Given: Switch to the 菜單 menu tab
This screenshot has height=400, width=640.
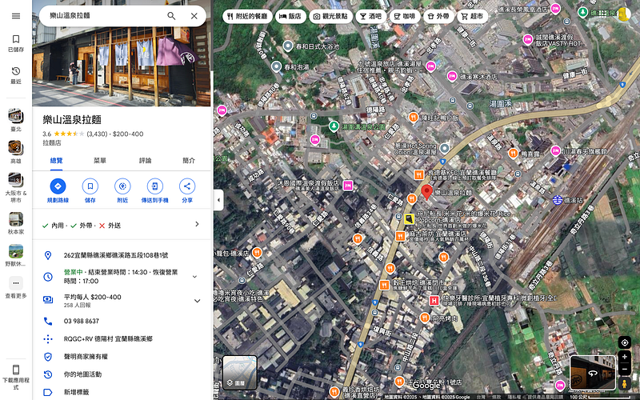Looking at the screenshot, I should coord(100,161).
